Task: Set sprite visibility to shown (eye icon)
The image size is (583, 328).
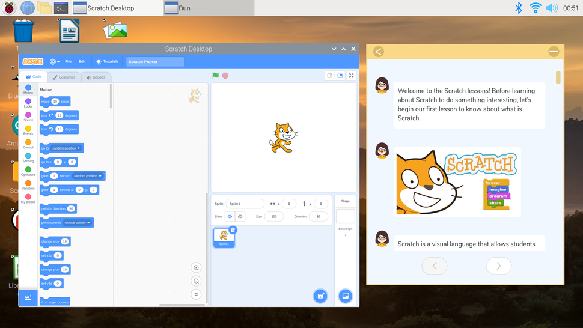Action: click(x=230, y=216)
